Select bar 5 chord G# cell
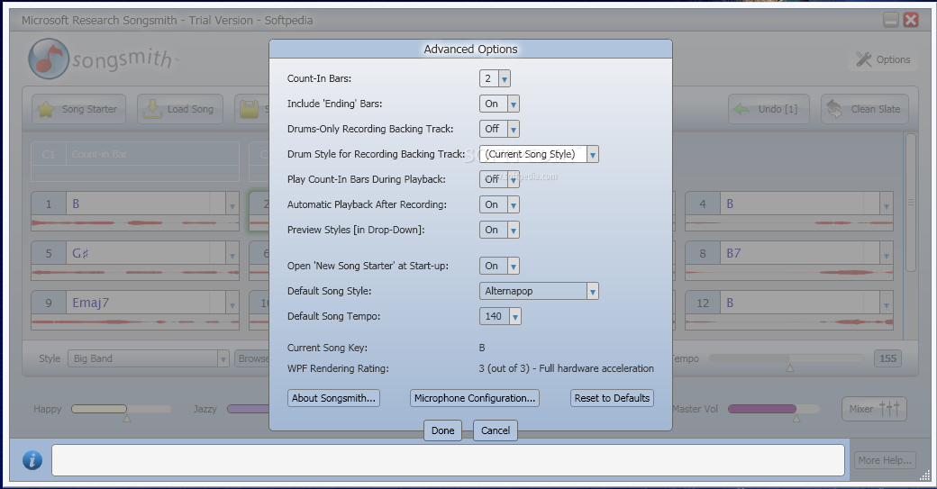The image size is (937, 489). pos(146,254)
